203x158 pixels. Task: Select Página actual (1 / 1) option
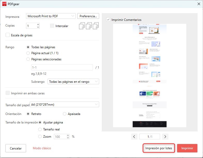pyautogui.click(x=28, y=53)
